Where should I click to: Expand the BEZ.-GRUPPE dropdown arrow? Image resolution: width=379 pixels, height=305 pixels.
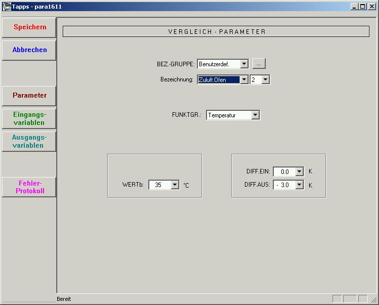[x=244, y=64]
